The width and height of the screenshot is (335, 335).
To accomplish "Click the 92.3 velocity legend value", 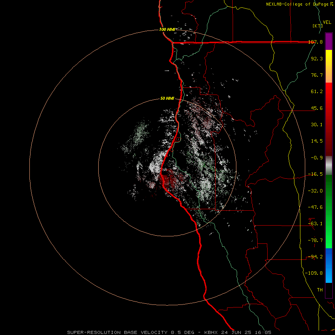I will pos(317,58).
